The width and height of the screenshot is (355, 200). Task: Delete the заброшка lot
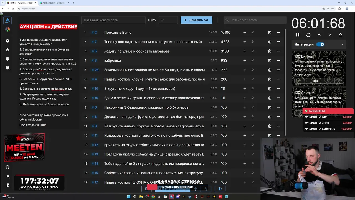coord(270,61)
